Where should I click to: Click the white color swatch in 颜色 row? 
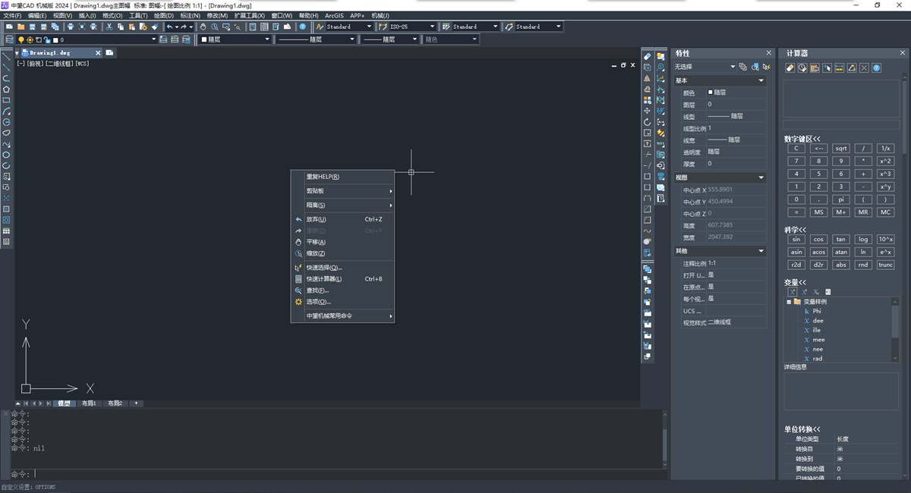coord(711,92)
